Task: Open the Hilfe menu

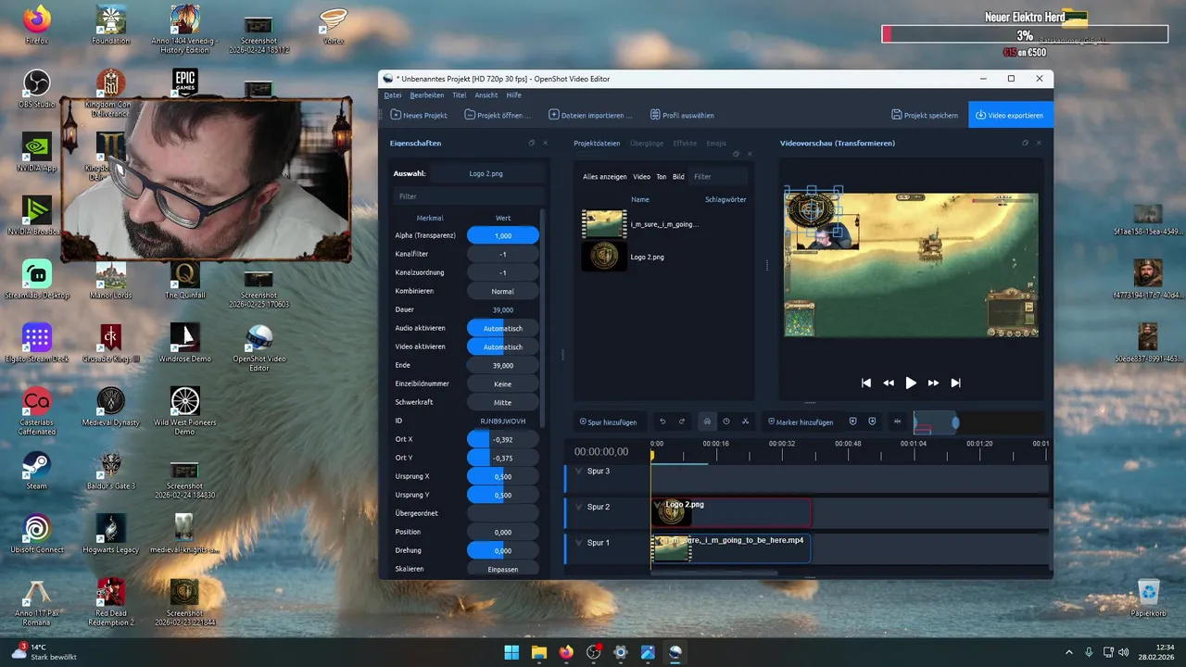Action: point(513,95)
